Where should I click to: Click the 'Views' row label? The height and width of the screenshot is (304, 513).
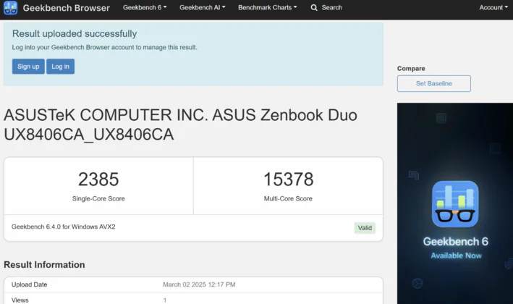[20, 300]
